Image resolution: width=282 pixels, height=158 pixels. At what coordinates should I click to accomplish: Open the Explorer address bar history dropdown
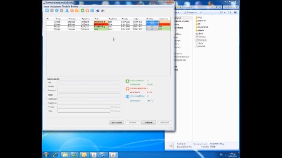(x=216, y=7)
